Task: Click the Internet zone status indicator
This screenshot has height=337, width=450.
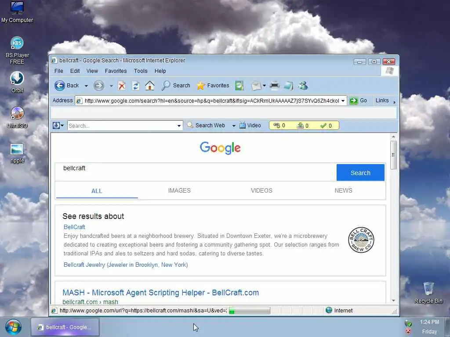Action: click(339, 310)
